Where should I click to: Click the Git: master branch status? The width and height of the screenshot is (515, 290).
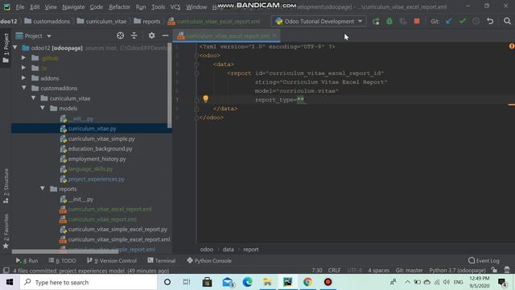[x=409, y=271]
